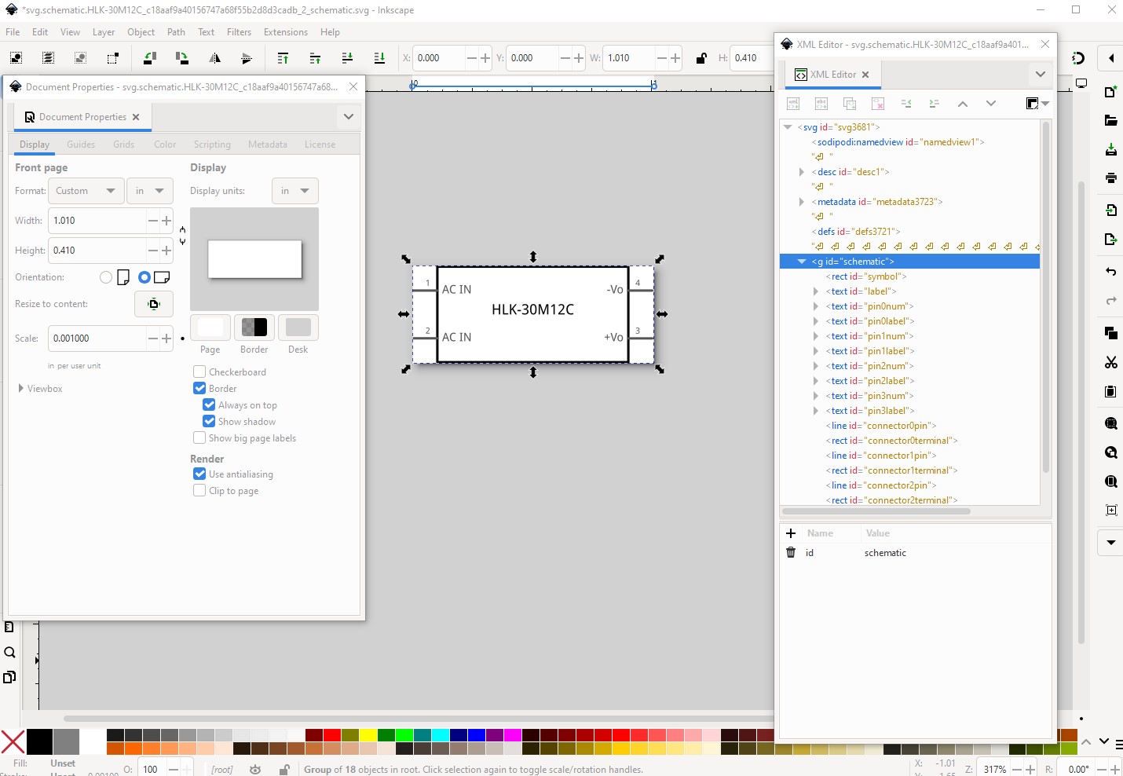
Task: Click Select All in All Layers icon
Action: pos(49,58)
